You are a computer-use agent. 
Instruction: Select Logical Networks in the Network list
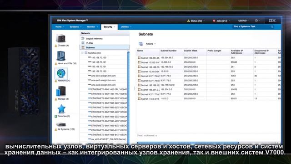pos(94,39)
